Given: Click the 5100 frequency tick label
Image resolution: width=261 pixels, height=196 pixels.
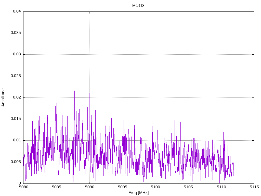Looking at the screenshot, I should point(155,187).
